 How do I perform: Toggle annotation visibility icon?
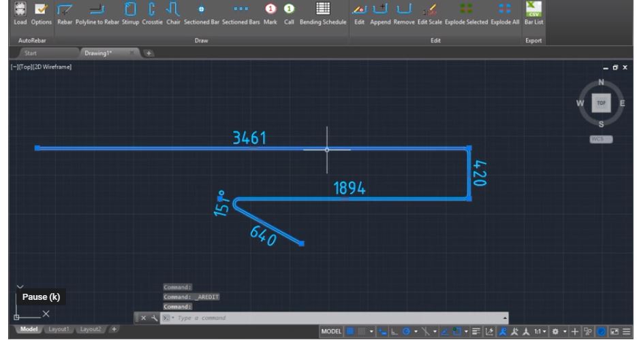coord(503,331)
